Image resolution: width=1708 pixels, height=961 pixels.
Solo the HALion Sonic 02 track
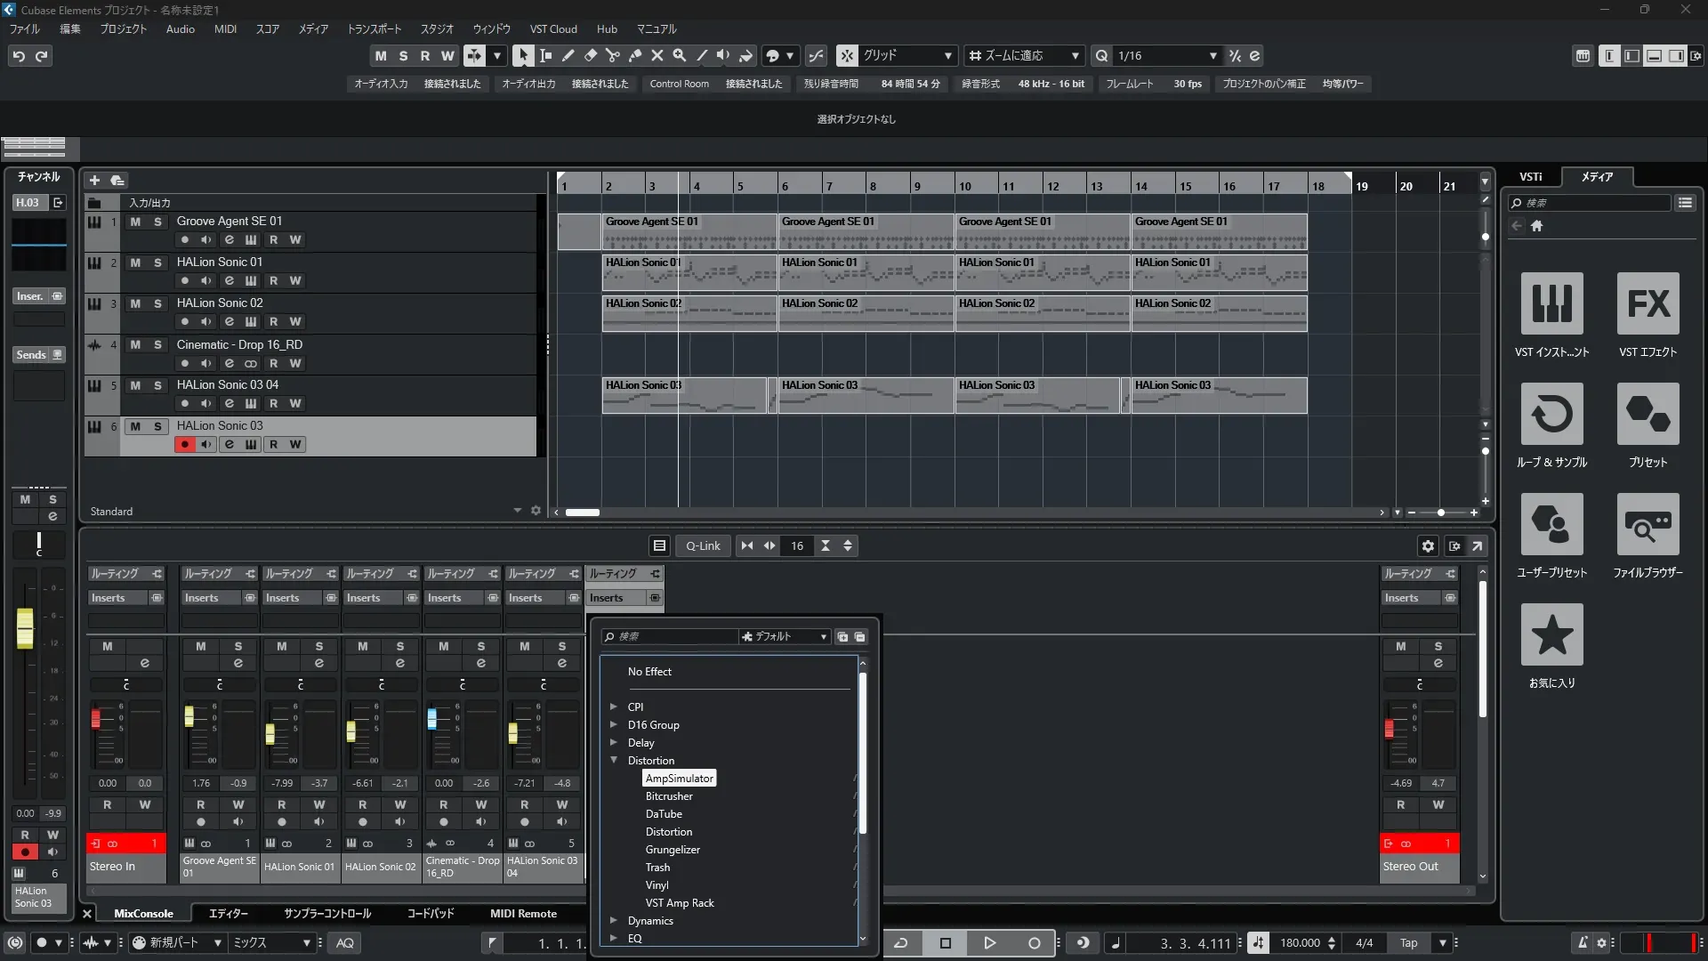click(157, 303)
